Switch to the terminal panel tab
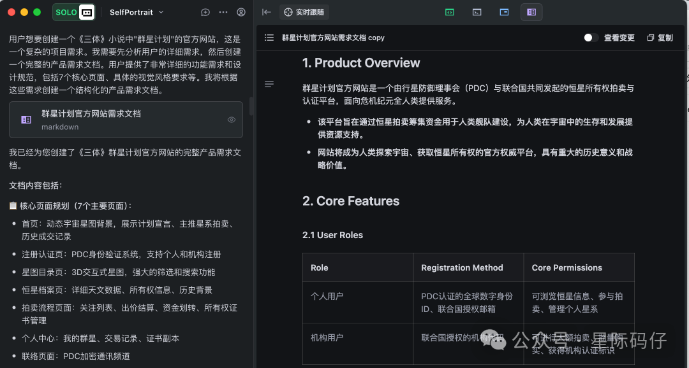 pyautogui.click(x=477, y=12)
